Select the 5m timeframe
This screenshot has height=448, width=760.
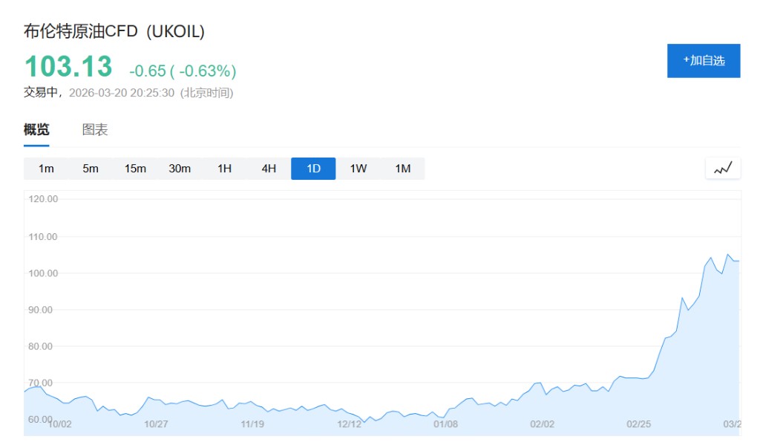click(91, 169)
